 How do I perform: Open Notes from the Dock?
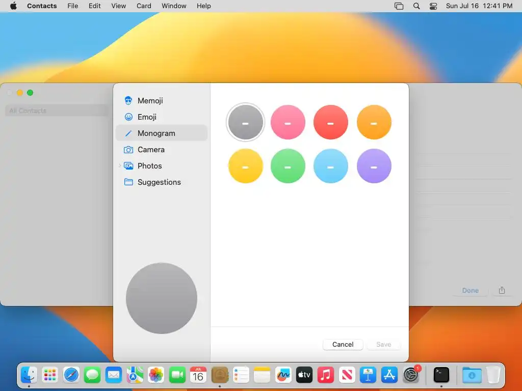coord(262,375)
